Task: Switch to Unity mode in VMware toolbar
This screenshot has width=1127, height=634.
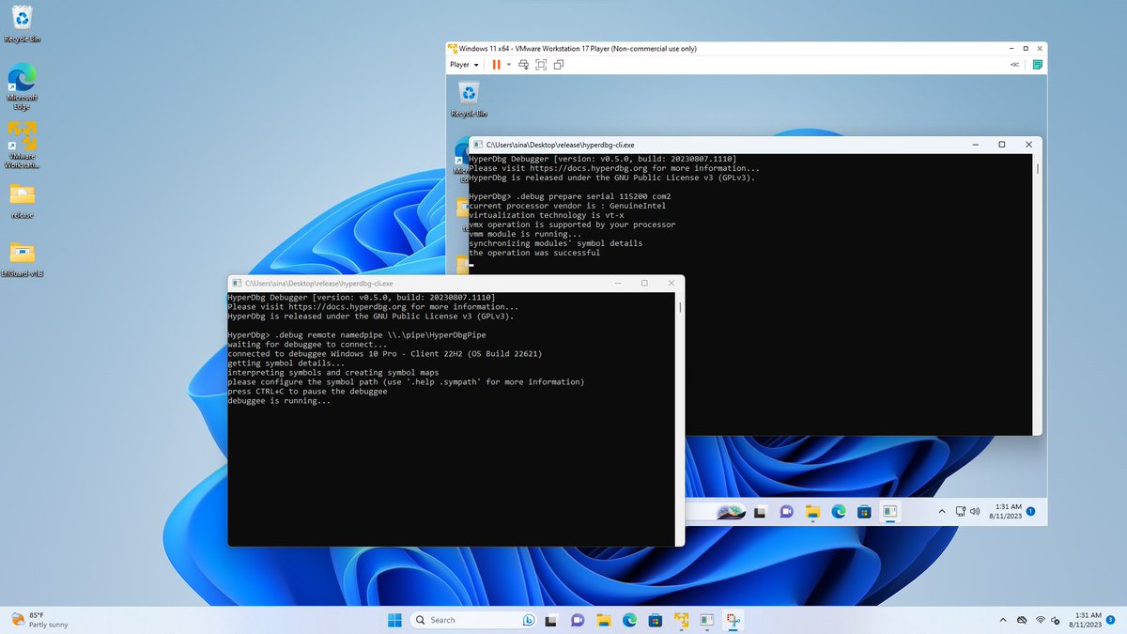Action: (559, 65)
